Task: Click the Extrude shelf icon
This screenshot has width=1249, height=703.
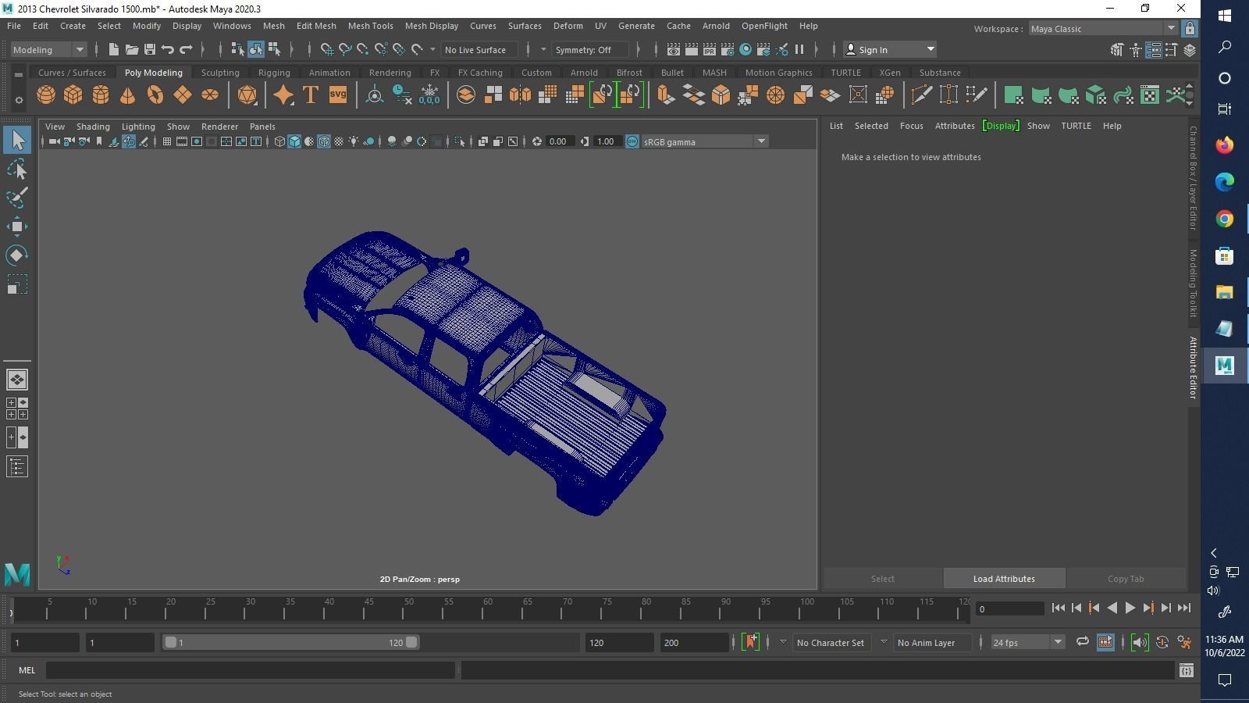Action: coord(666,95)
